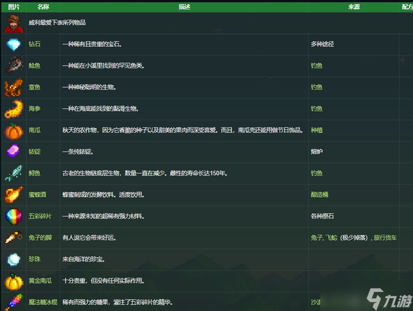Follow the 种植 source link
Screen dimensions: 413x311
[x=316, y=130]
